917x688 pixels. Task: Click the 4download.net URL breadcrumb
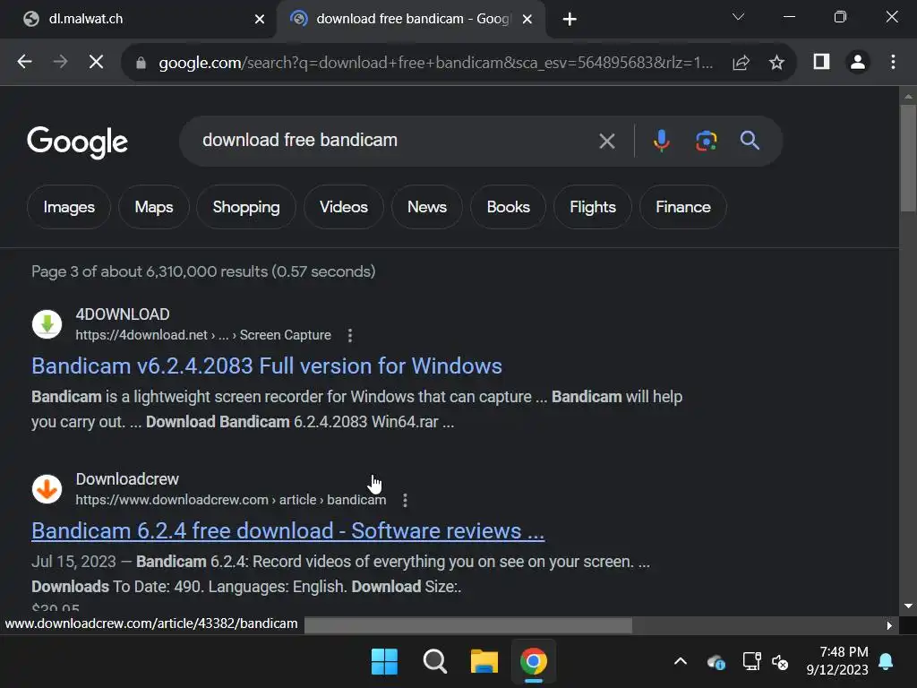point(203,335)
